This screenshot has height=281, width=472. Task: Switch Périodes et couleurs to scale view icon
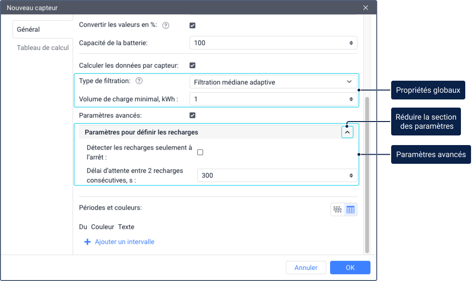pos(337,209)
